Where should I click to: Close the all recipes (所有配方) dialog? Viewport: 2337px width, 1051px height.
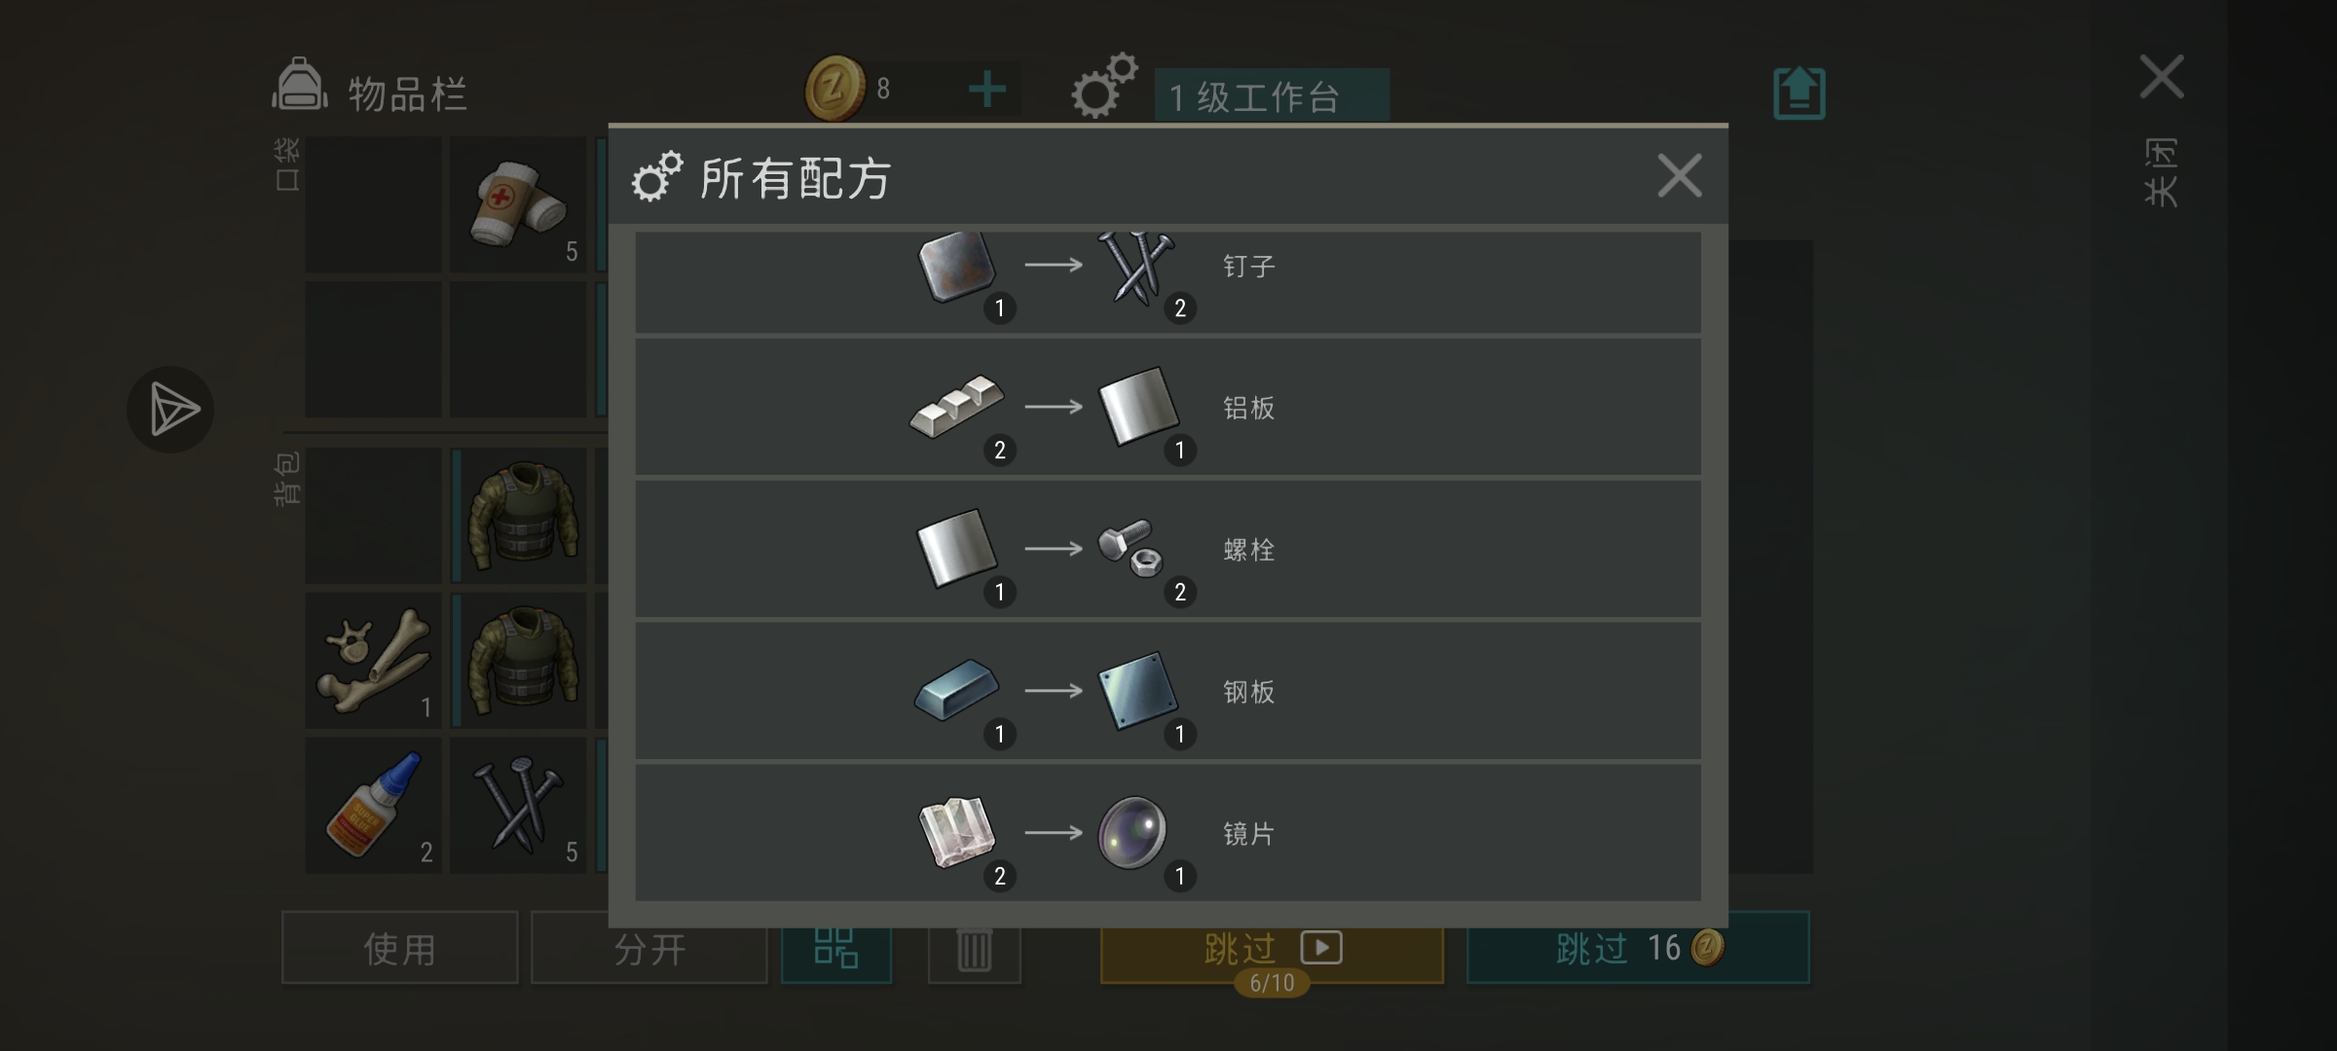[1680, 176]
